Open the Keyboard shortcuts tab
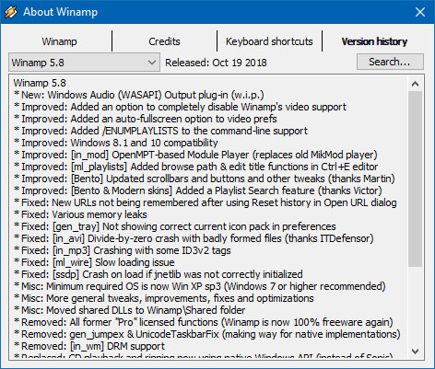This screenshot has width=435, height=369. [269, 41]
